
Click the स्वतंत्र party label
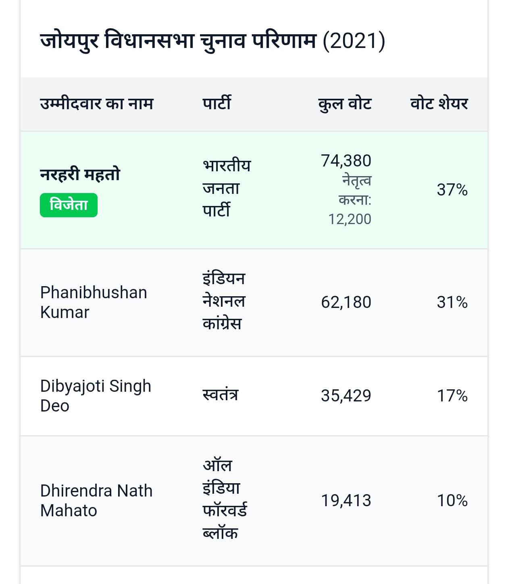pyautogui.click(x=220, y=395)
